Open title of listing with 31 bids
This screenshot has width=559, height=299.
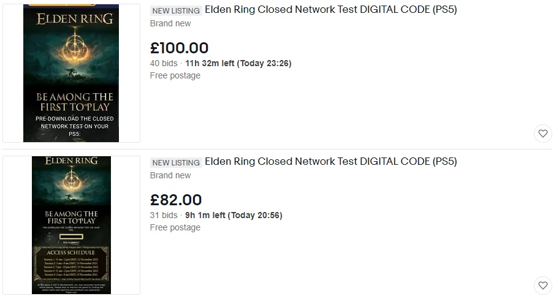(330, 162)
